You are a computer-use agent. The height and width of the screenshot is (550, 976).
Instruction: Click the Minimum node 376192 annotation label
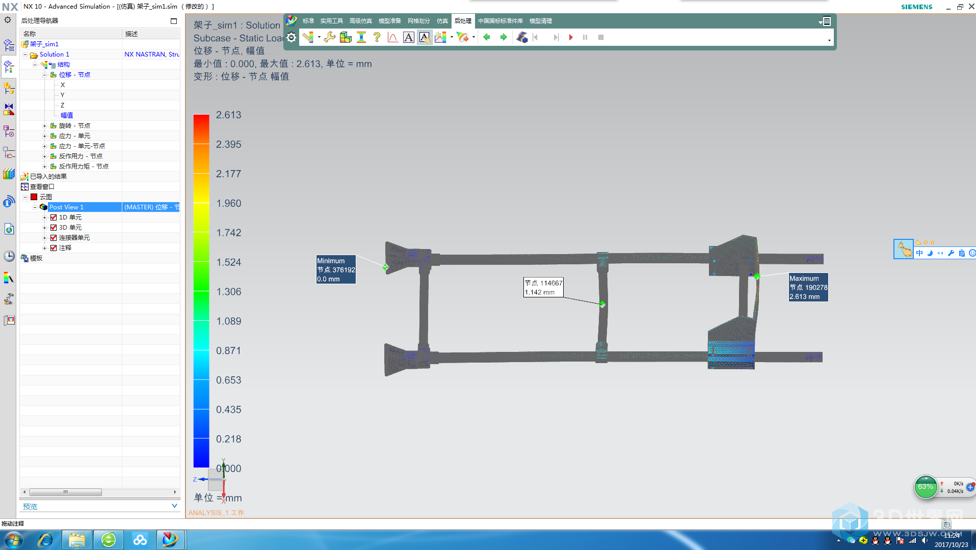tap(336, 269)
